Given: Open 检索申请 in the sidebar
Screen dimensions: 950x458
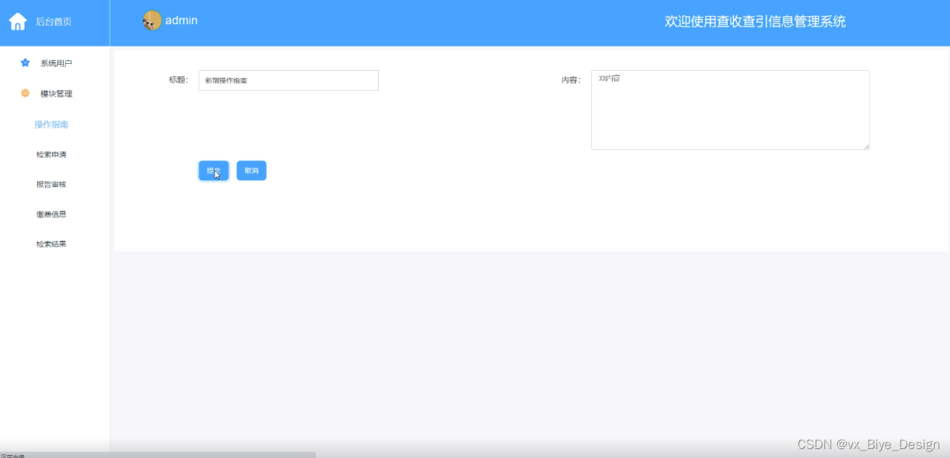Looking at the screenshot, I should point(51,155).
